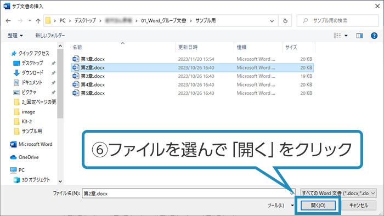
Task: Go up one folder level
Action: (38, 21)
